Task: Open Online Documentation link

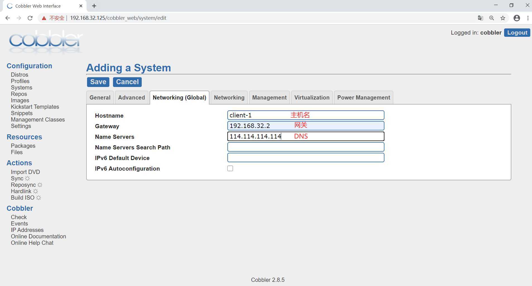Action: [38, 236]
